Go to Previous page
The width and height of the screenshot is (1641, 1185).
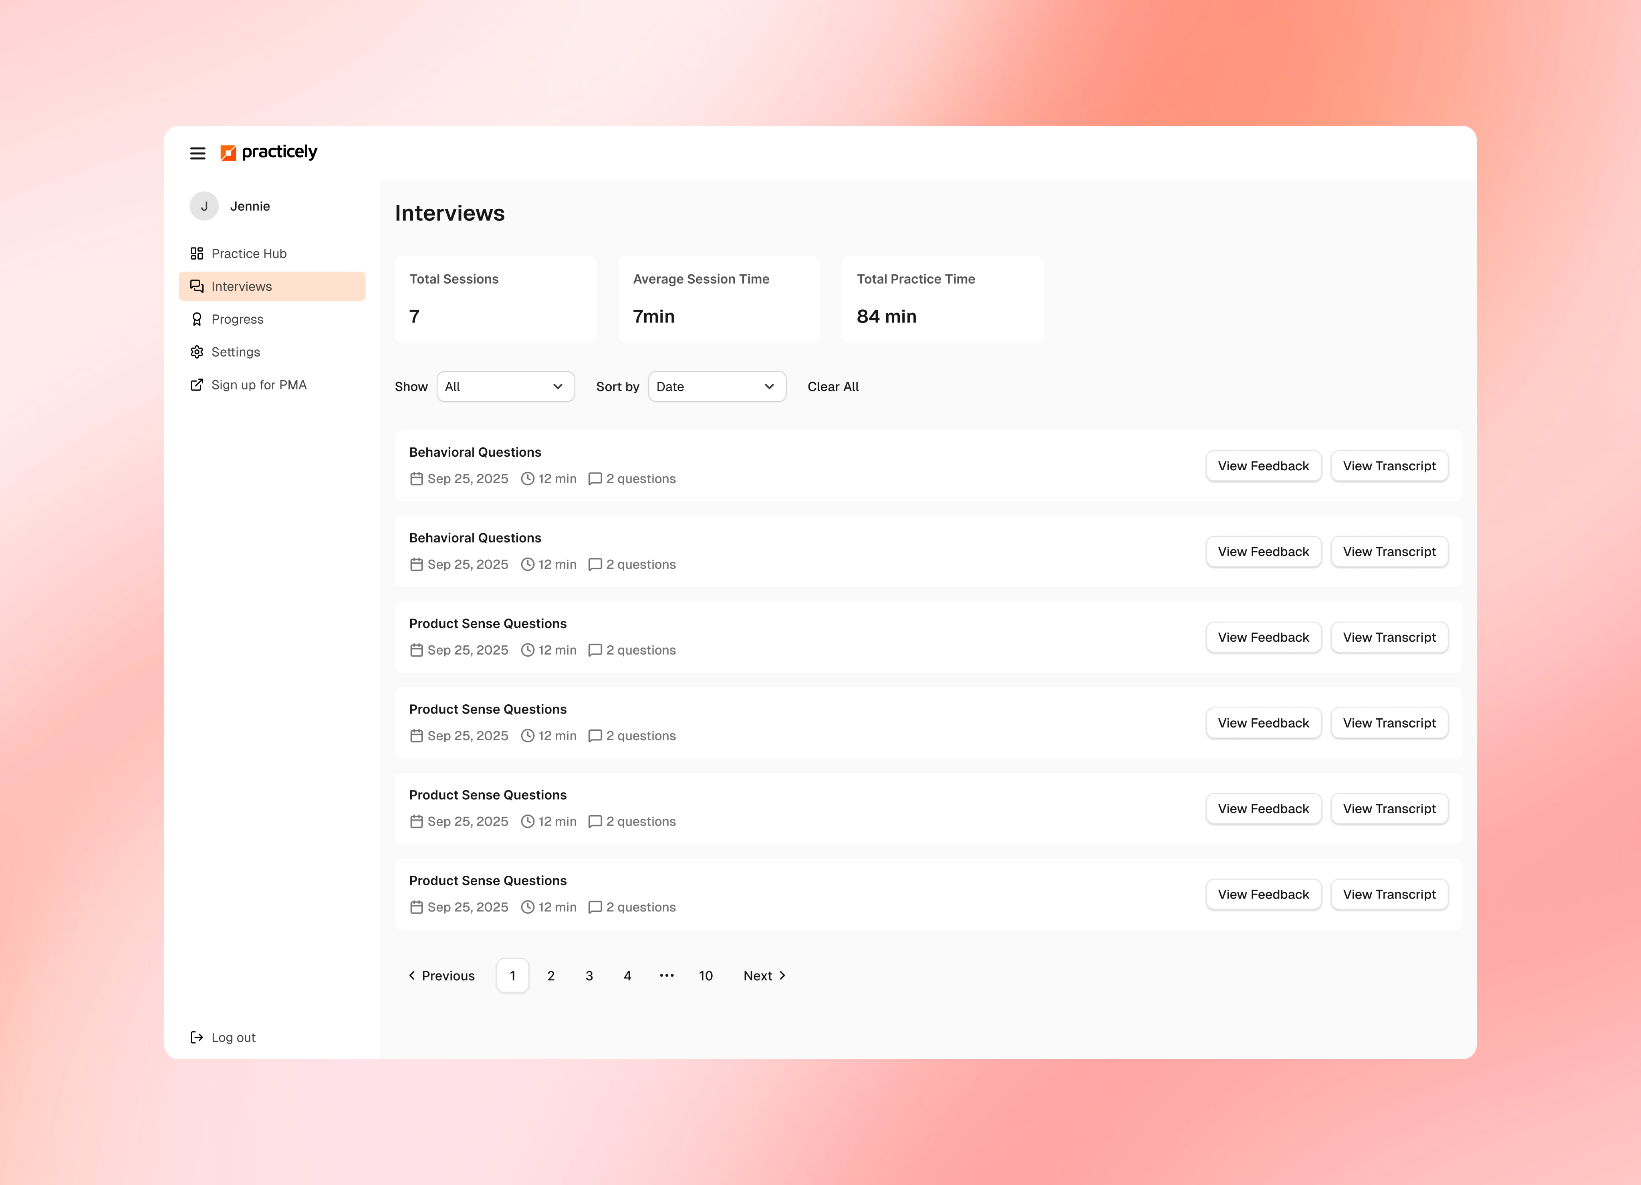point(441,975)
